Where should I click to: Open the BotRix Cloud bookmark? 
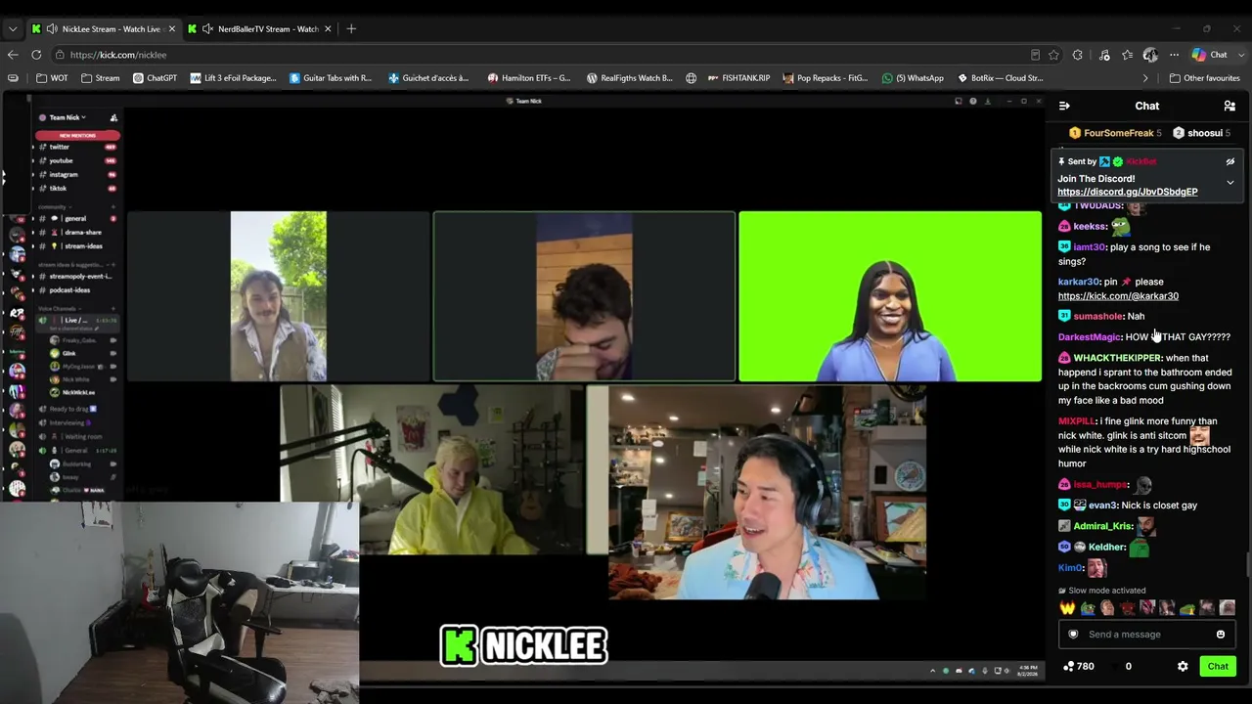pyautogui.click(x=1000, y=78)
